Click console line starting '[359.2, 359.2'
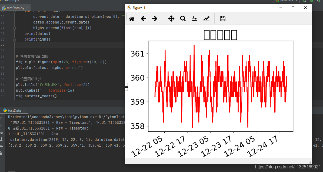Screen dimensions: 323x172 (66, 145)
